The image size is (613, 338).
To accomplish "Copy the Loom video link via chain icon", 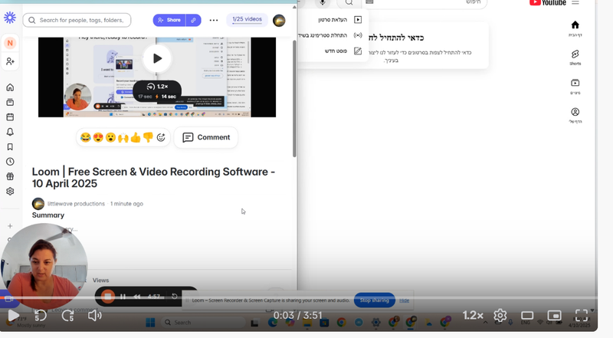I will click(x=194, y=20).
